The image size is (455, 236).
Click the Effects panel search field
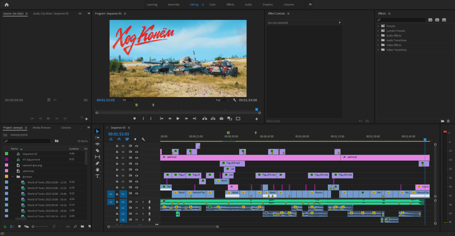[403, 20]
